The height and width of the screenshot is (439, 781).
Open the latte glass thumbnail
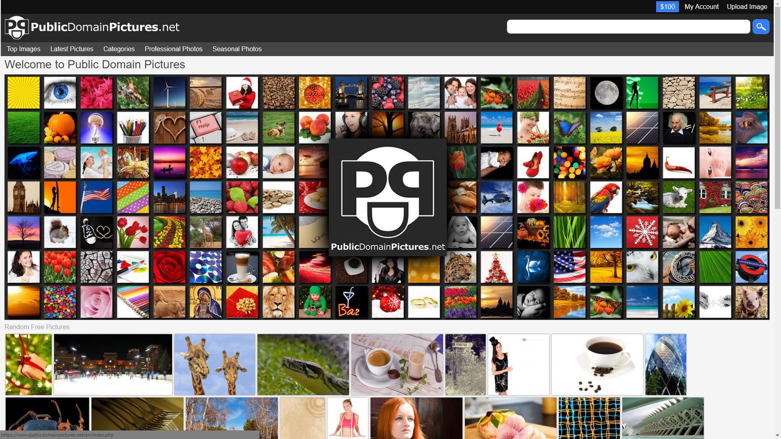click(x=242, y=267)
